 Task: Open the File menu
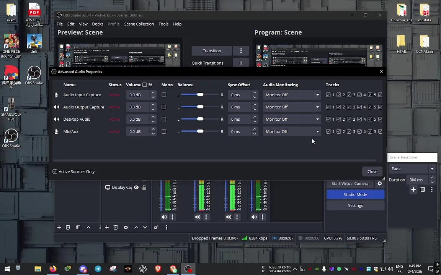[60, 24]
